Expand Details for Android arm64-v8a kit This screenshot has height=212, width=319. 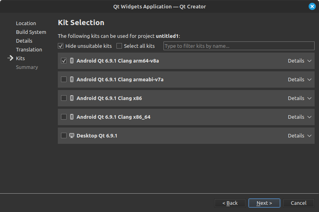(x=300, y=61)
